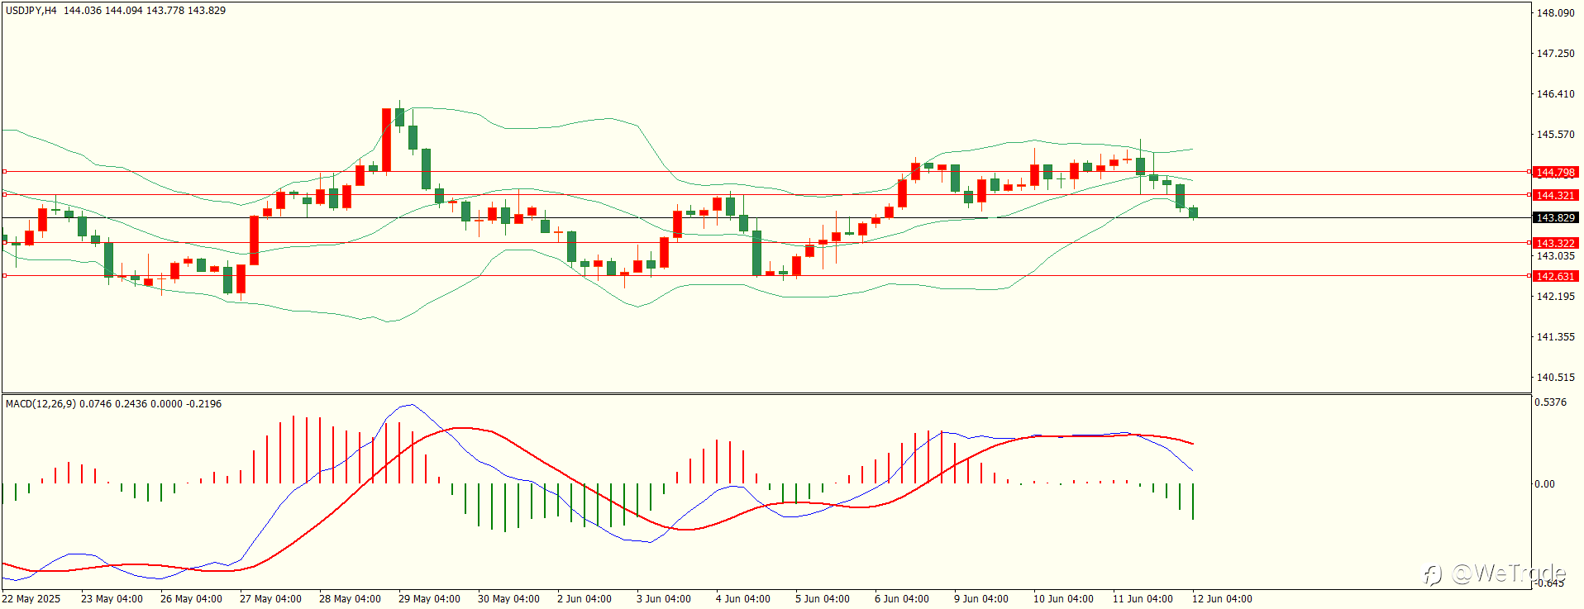Select the 144.798 red price level tag
Screen dimensions: 1584x609
point(1555,173)
